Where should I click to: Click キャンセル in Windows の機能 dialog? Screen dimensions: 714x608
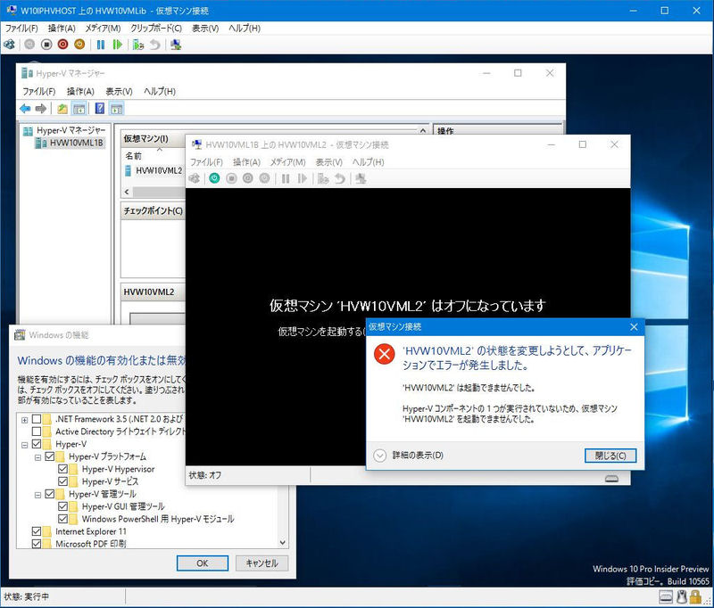pos(262,563)
